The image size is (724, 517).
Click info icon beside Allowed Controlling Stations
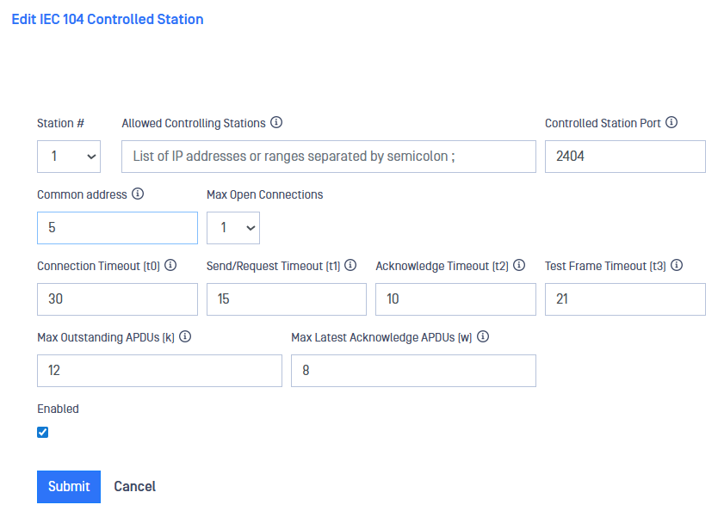click(276, 123)
